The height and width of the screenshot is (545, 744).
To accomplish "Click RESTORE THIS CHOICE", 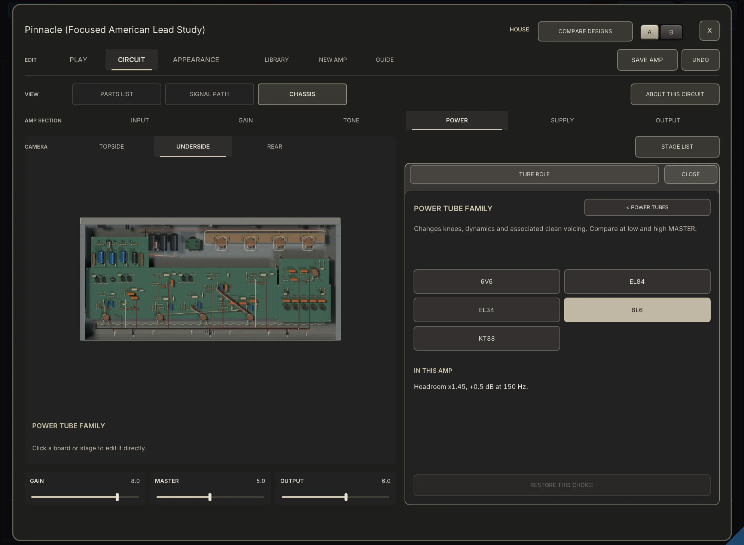I will click(x=562, y=485).
